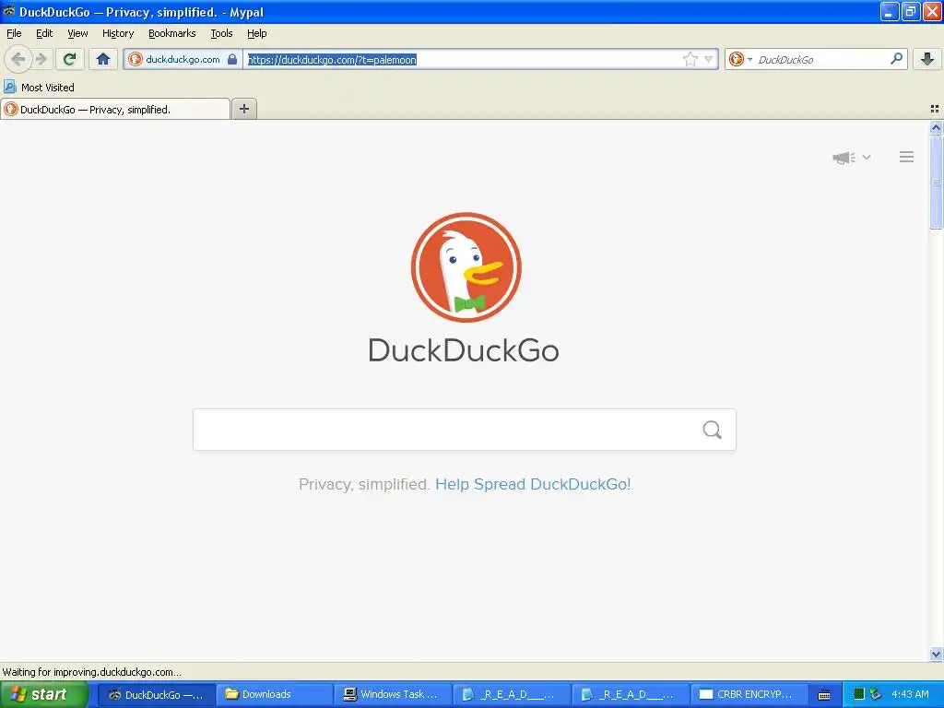Click the scrollbar up arrow

[x=936, y=127]
